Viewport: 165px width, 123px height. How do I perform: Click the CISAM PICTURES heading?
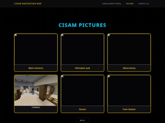tap(82, 25)
